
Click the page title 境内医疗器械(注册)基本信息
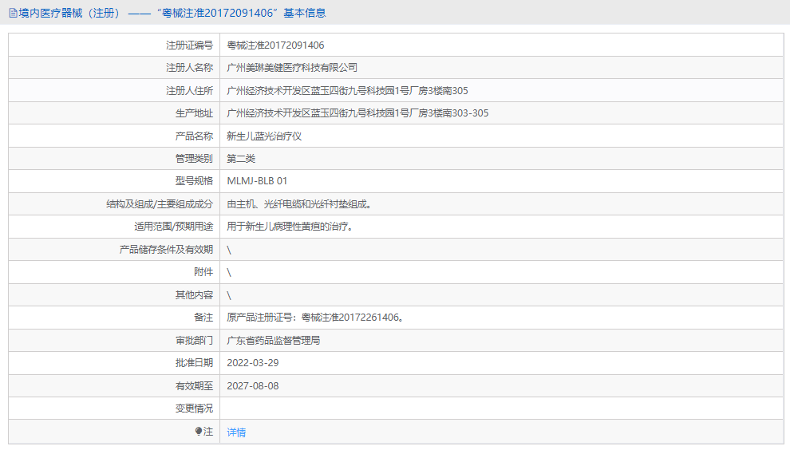[x=172, y=13]
